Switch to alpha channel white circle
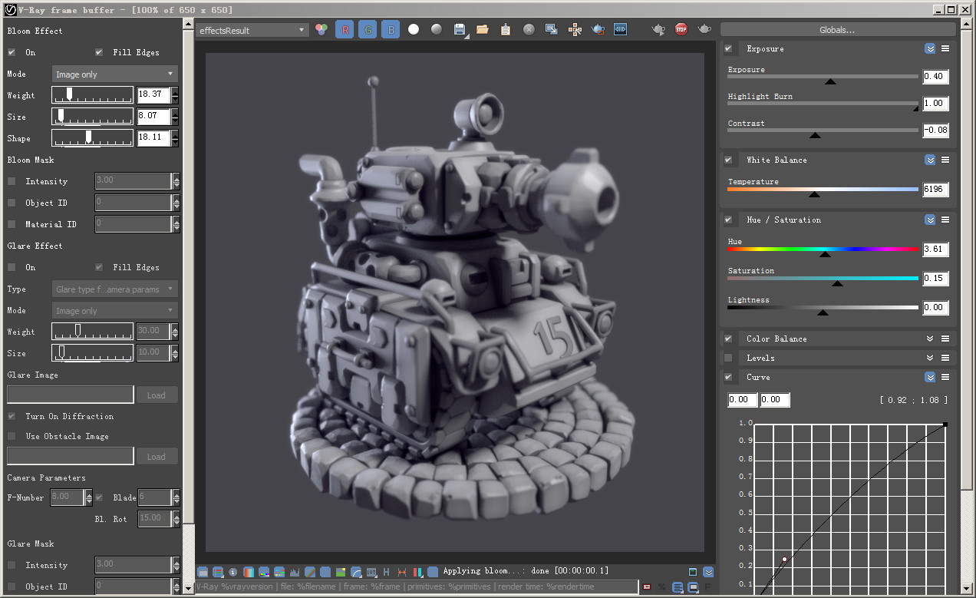 coord(414,29)
